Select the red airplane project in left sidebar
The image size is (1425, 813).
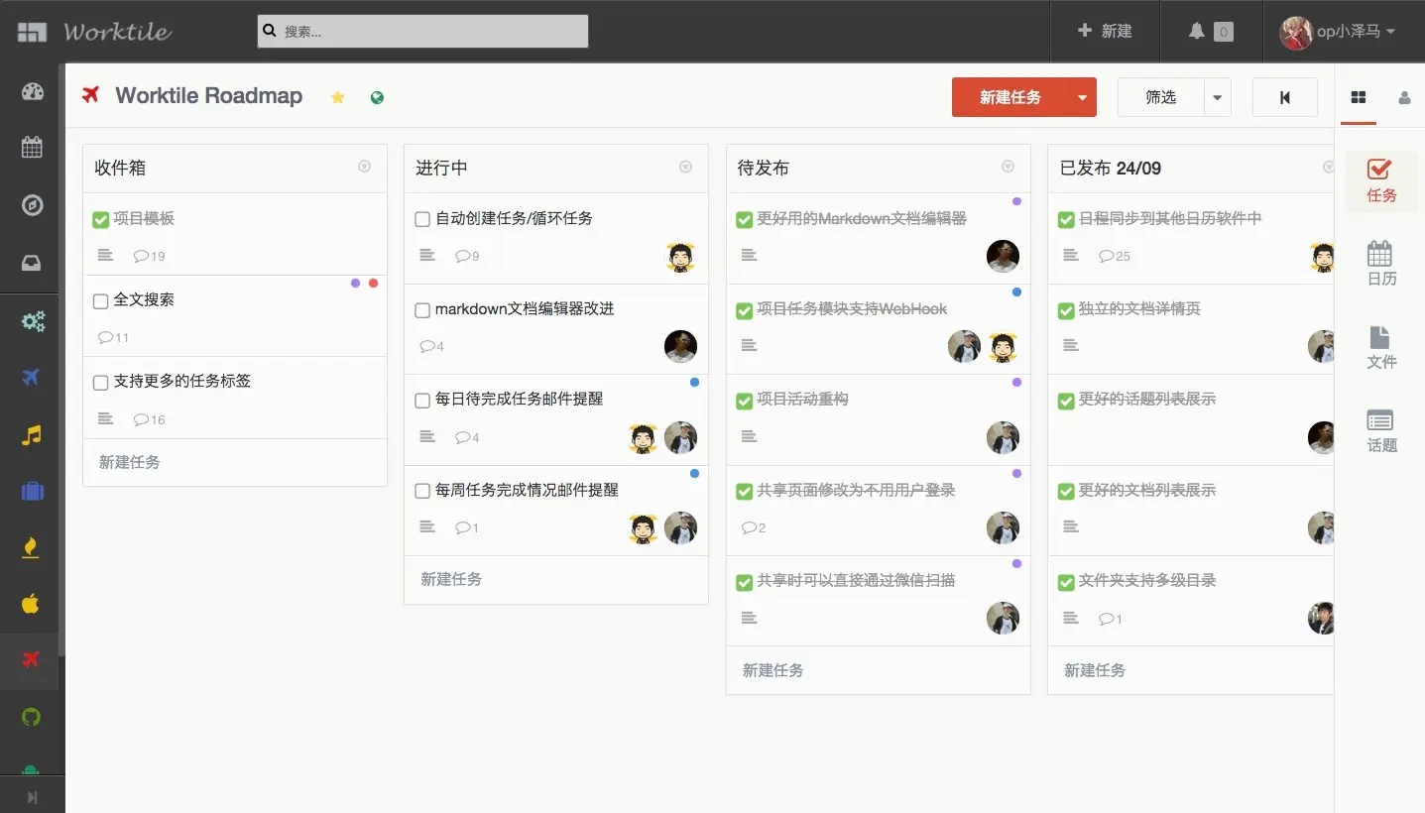click(31, 660)
